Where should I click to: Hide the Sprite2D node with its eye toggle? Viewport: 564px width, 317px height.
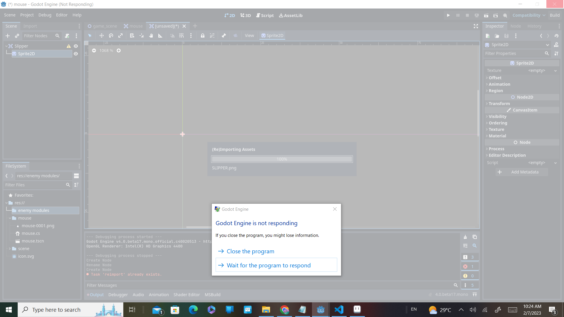pyautogui.click(x=76, y=54)
